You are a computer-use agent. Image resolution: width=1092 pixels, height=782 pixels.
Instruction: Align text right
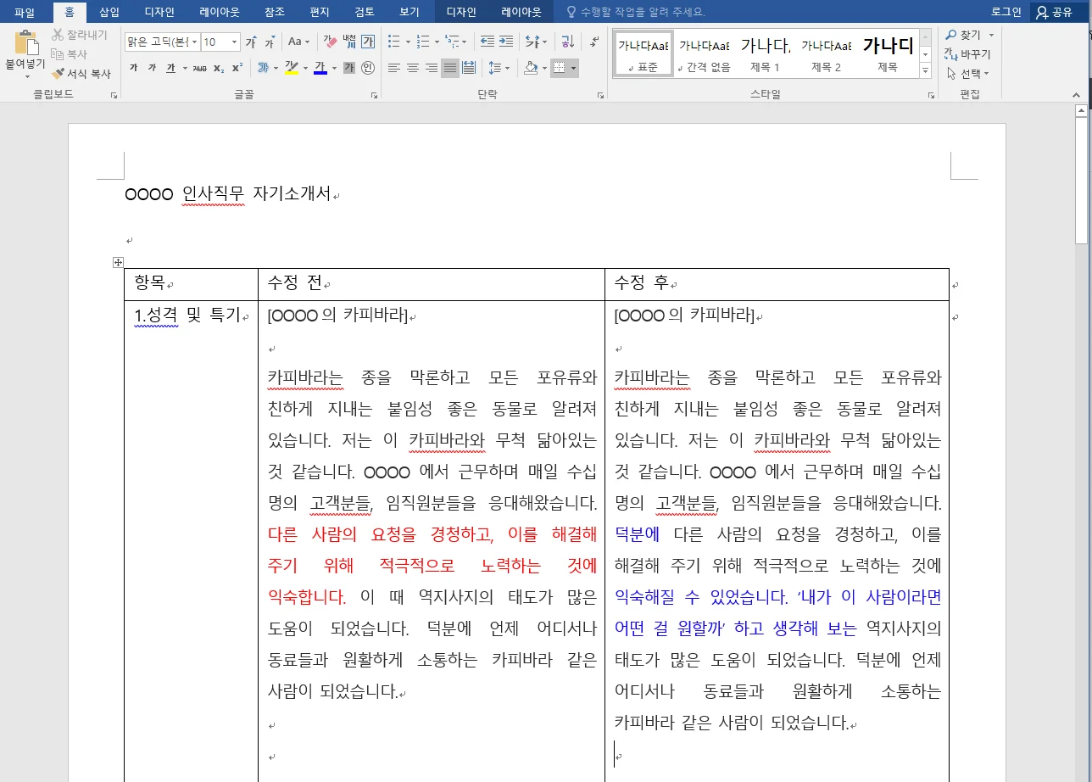pyautogui.click(x=432, y=68)
